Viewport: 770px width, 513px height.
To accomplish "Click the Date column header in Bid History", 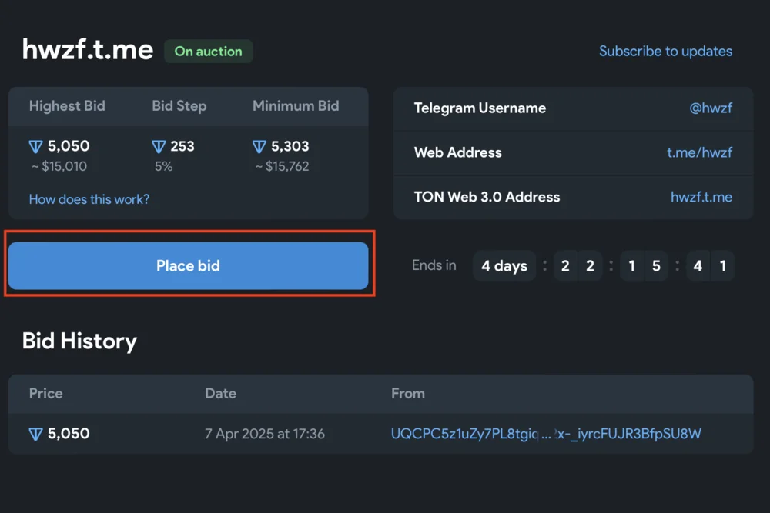I will click(220, 393).
